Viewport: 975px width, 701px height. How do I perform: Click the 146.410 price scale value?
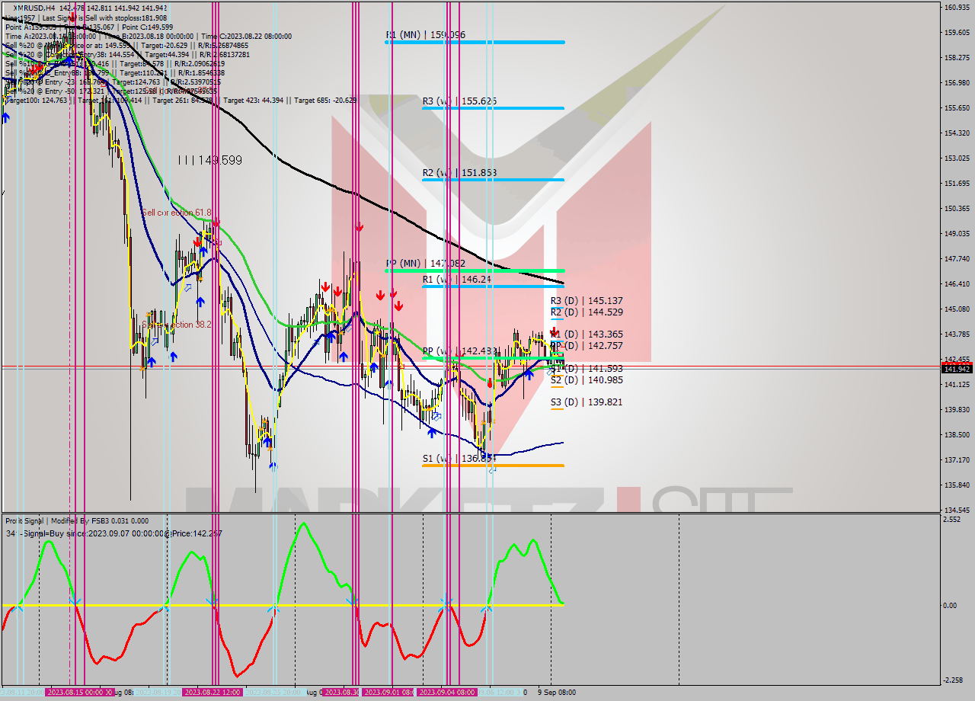point(956,284)
